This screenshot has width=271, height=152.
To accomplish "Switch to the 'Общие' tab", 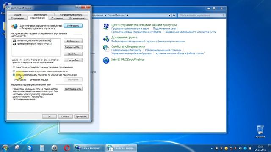I will coord(18,15).
